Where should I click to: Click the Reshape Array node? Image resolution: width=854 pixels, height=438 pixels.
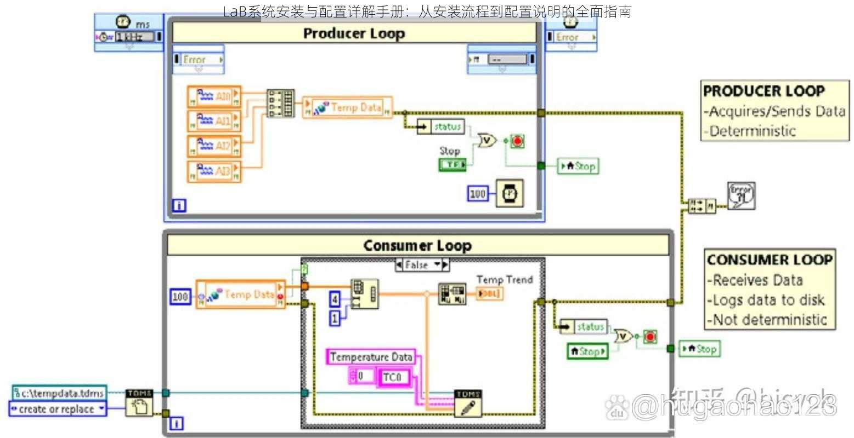click(x=364, y=294)
